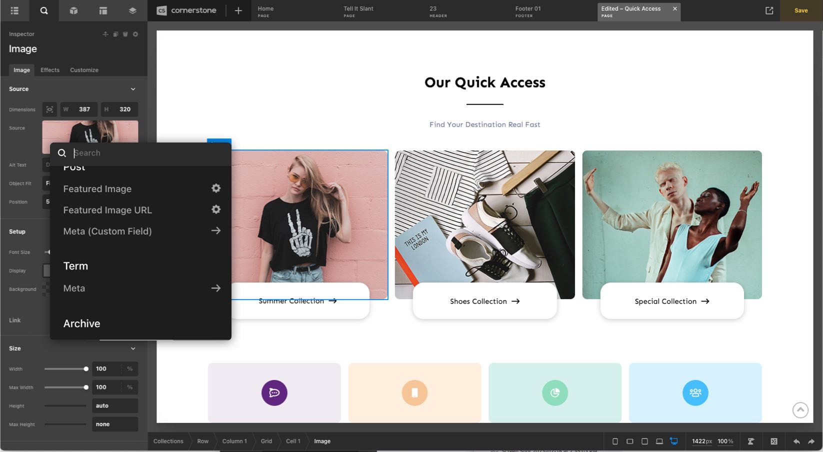The image size is (823, 452).
Task: Click the purple chat bubble icon card
Action: pos(274,392)
